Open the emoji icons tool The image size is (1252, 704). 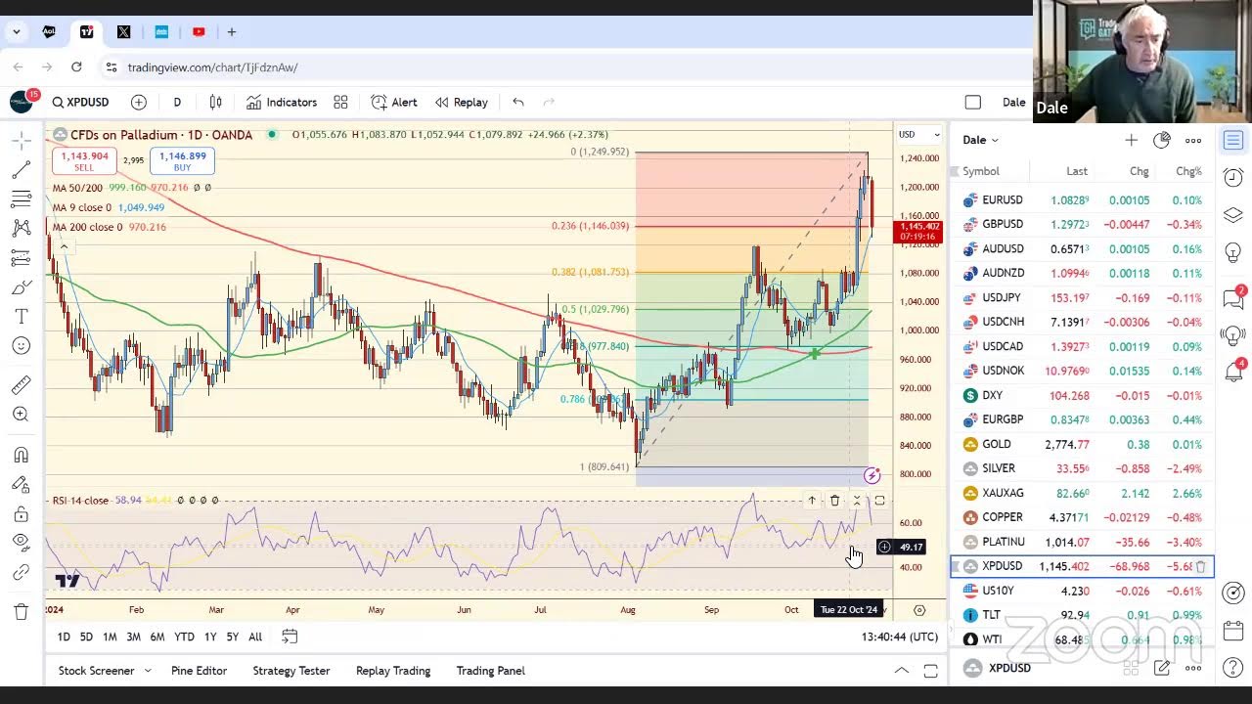tap(21, 345)
